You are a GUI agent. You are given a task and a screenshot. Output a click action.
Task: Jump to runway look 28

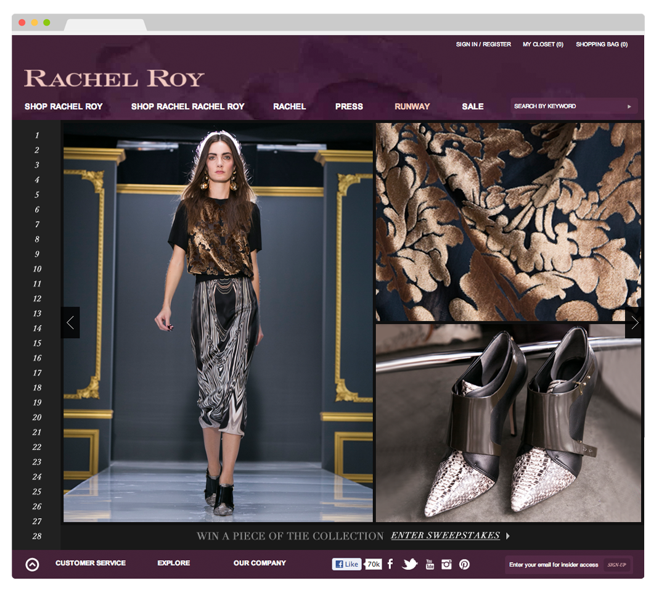pyautogui.click(x=37, y=536)
